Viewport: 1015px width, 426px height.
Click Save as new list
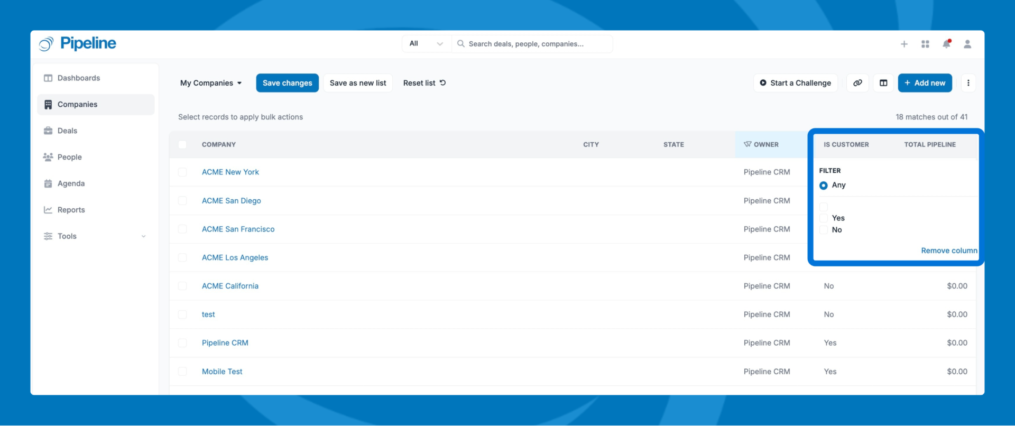point(358,83)
